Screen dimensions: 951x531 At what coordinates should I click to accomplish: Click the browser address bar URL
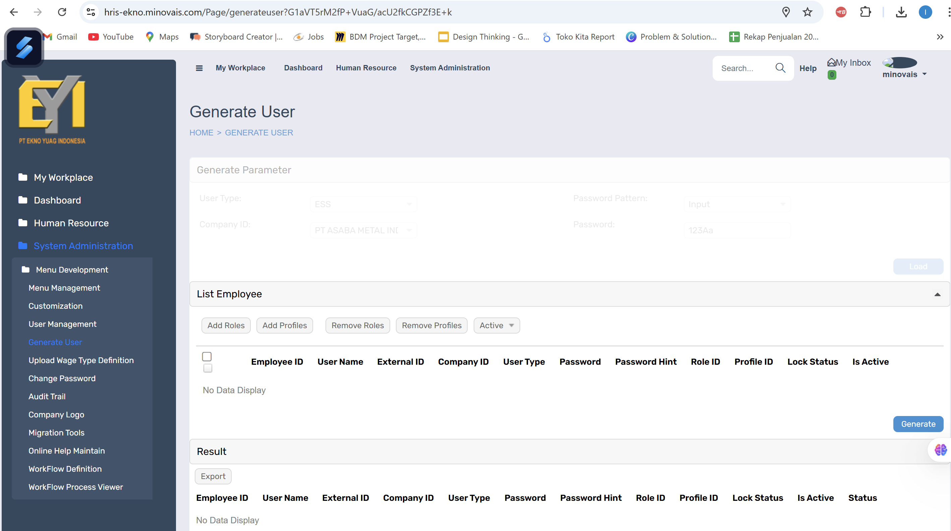click(x=278, y=12)
